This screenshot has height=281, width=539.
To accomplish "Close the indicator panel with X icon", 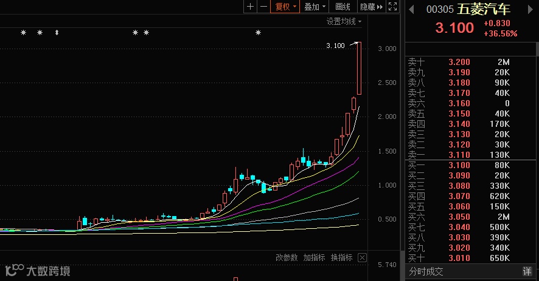I will coord(362,258).
